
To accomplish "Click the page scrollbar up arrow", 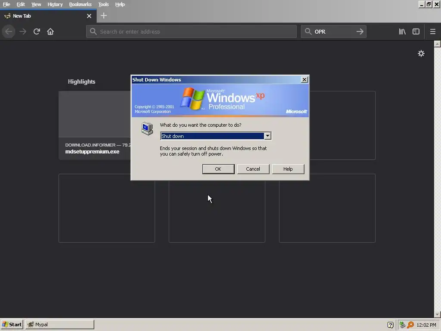I will pos(437,44).
